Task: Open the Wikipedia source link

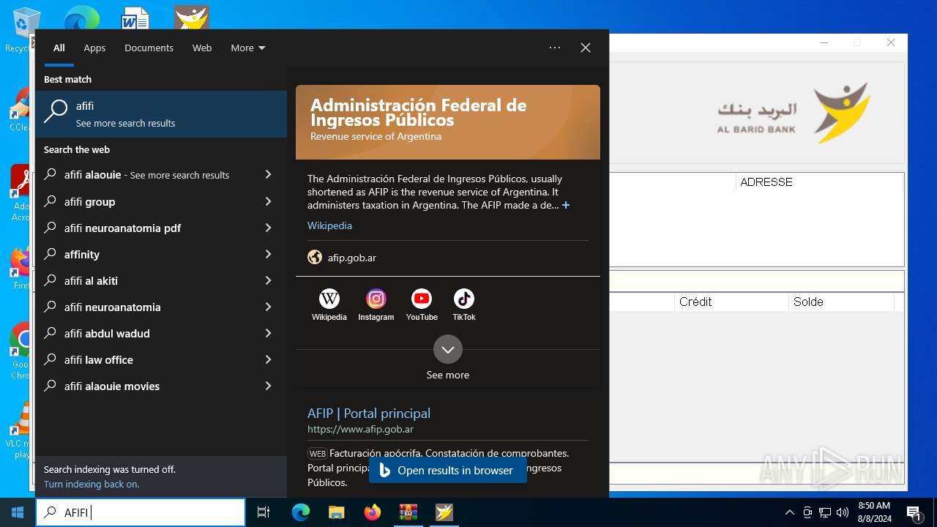Action: pos(329,225)
